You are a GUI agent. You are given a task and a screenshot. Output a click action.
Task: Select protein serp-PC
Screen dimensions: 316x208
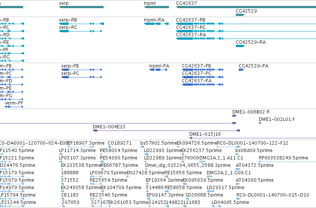coord(81,77)
